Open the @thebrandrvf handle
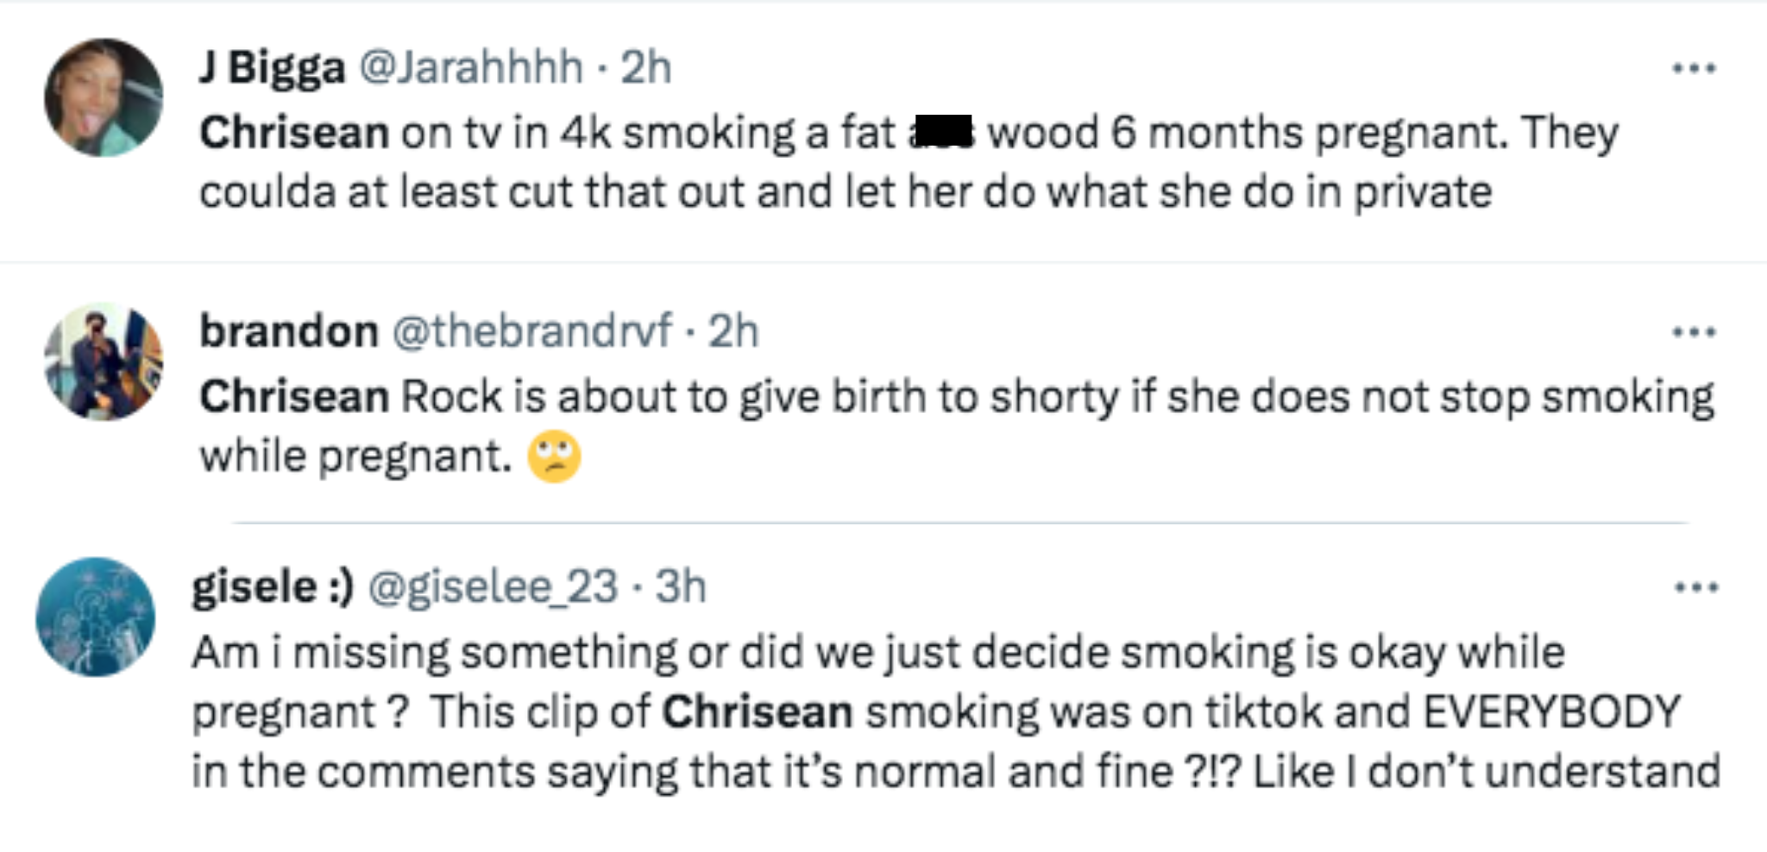This screenshot has width=1767, height=852. pyautogui.click(x=531, y=331)
